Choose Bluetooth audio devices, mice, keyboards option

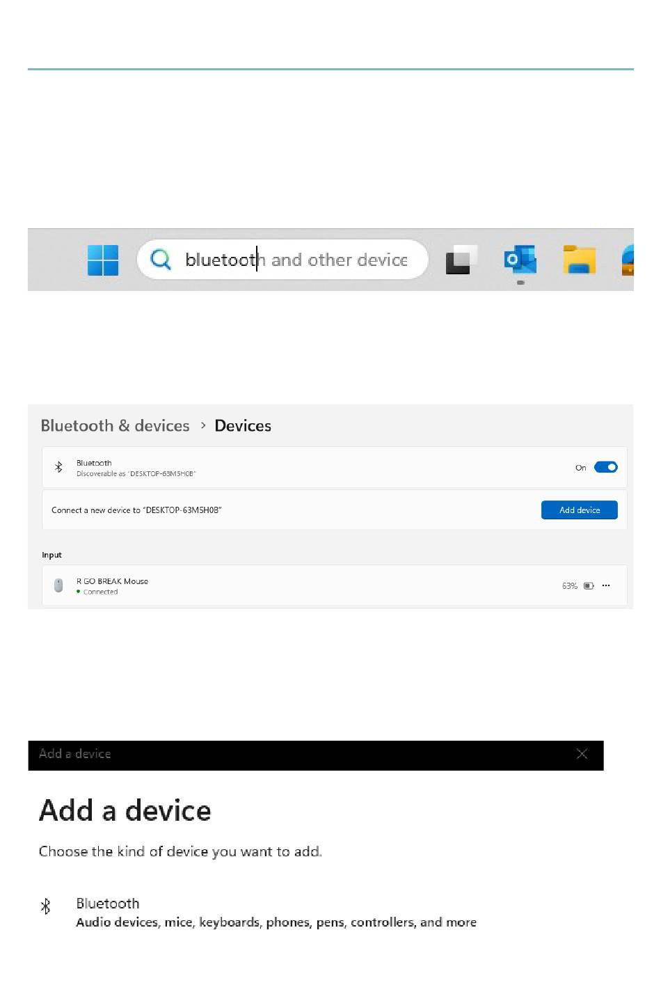coord(276,913)
